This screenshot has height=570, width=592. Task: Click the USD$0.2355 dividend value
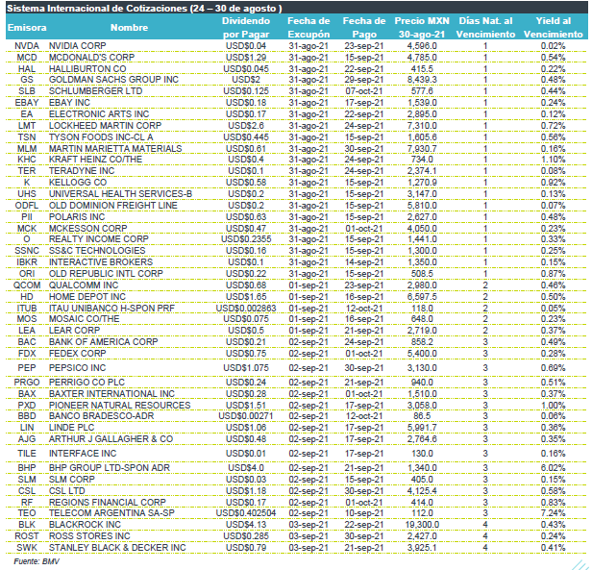click(x=246, y=239)
